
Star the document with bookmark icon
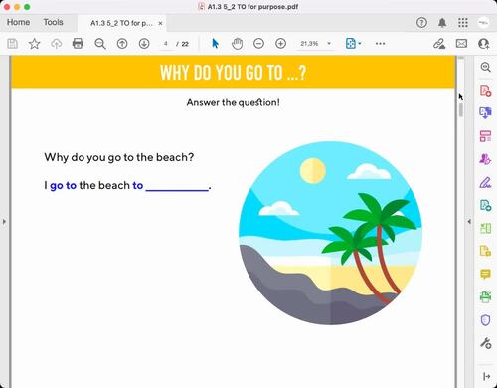[34, 44]
